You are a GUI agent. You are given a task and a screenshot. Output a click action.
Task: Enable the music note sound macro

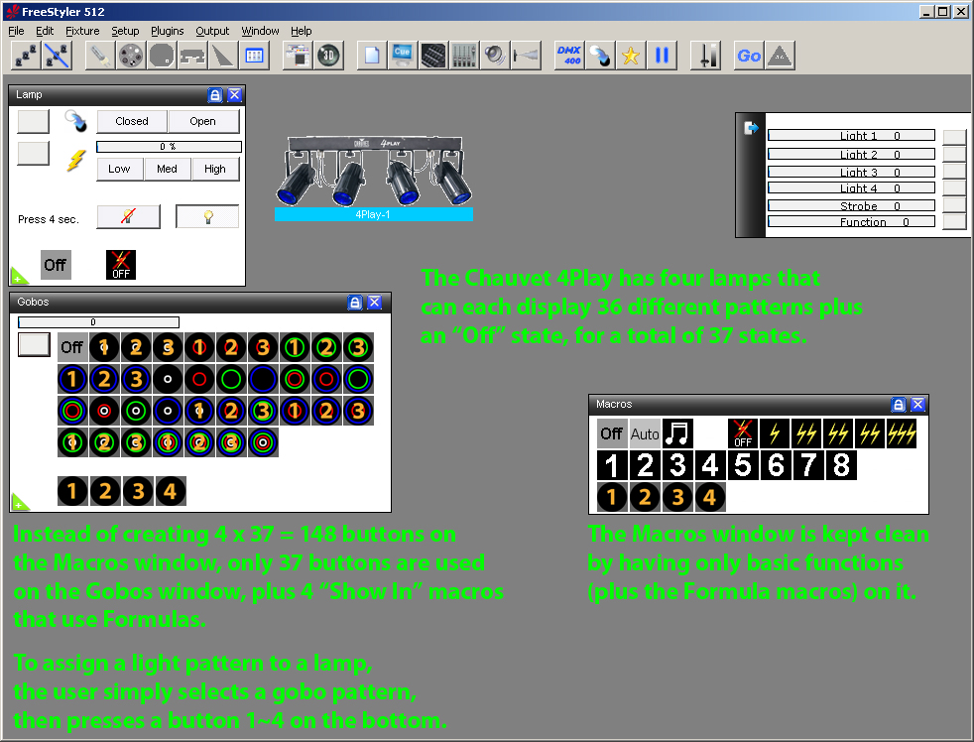pyautogui.click(x=677, y=433)
